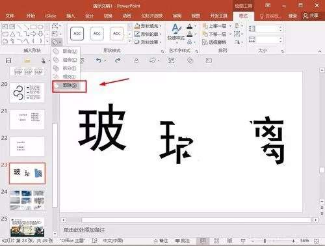Pick the Rectangle shape in gallery
This screenshot has height=246, width=325.
pos(33,27)
